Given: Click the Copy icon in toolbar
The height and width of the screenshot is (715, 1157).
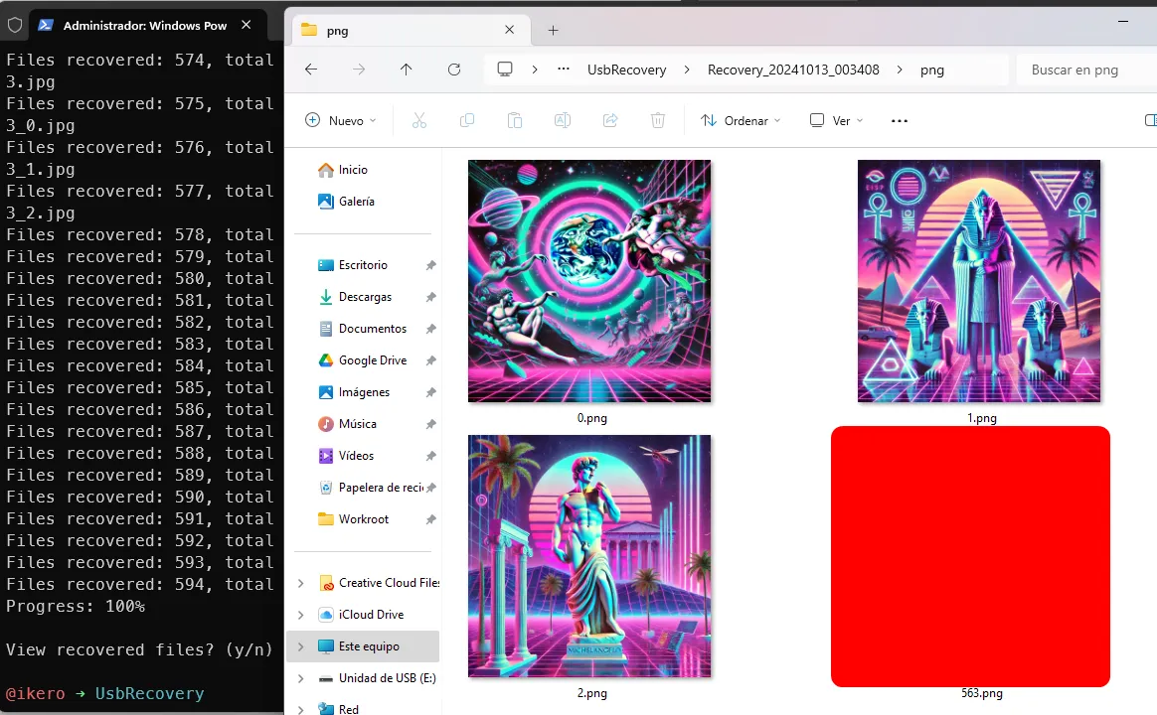Looking at the screenshot, I should [467, 120].
